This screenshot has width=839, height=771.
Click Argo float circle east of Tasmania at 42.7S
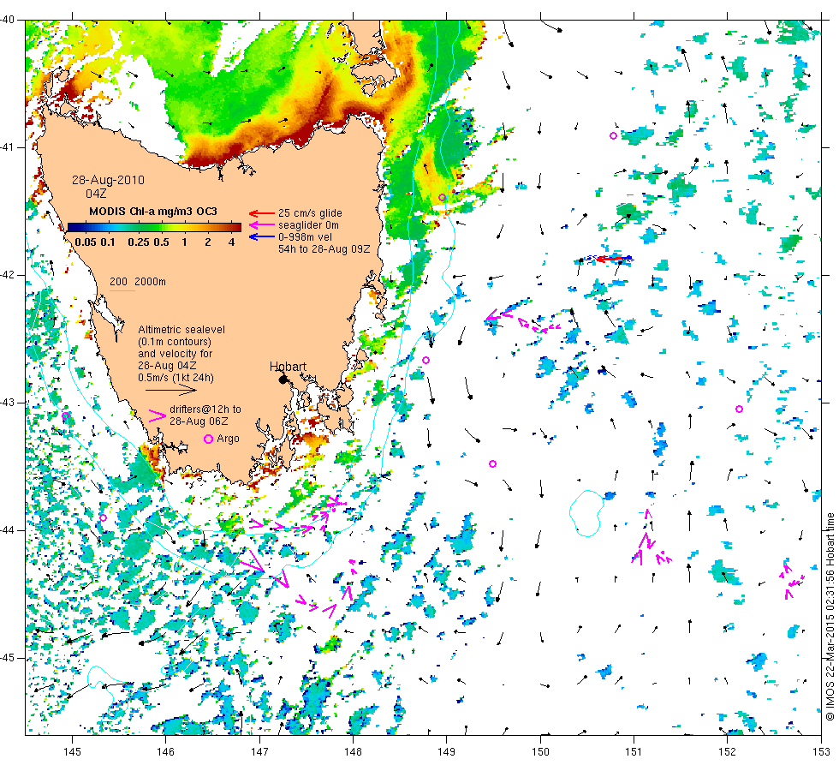[426, 361]
